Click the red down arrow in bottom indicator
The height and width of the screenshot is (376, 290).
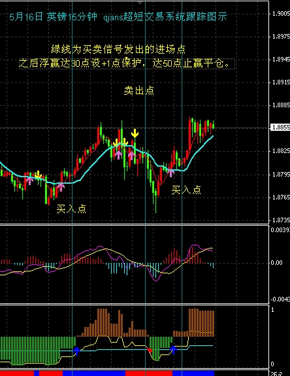point(150,350)
